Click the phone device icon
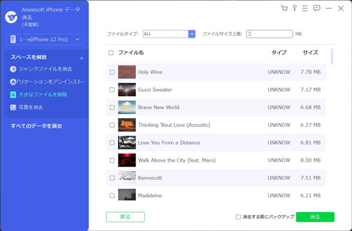352x231 pixels. click(13, 39)
